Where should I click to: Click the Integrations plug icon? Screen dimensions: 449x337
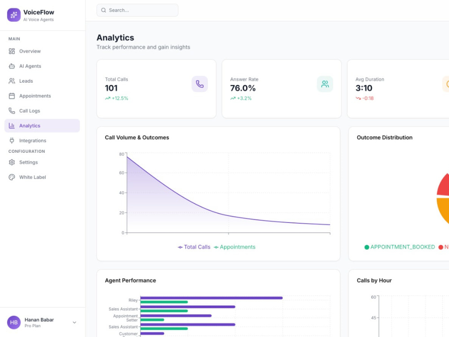12,141
